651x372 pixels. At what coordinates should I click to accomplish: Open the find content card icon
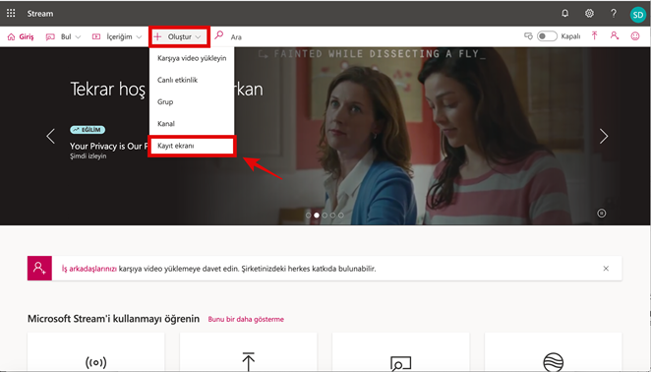(x=400, y=362)
